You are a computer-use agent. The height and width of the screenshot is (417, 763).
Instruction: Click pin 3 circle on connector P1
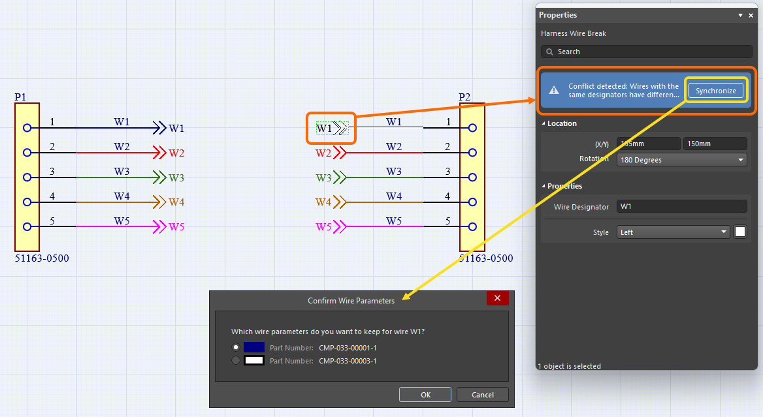[27, 178]
